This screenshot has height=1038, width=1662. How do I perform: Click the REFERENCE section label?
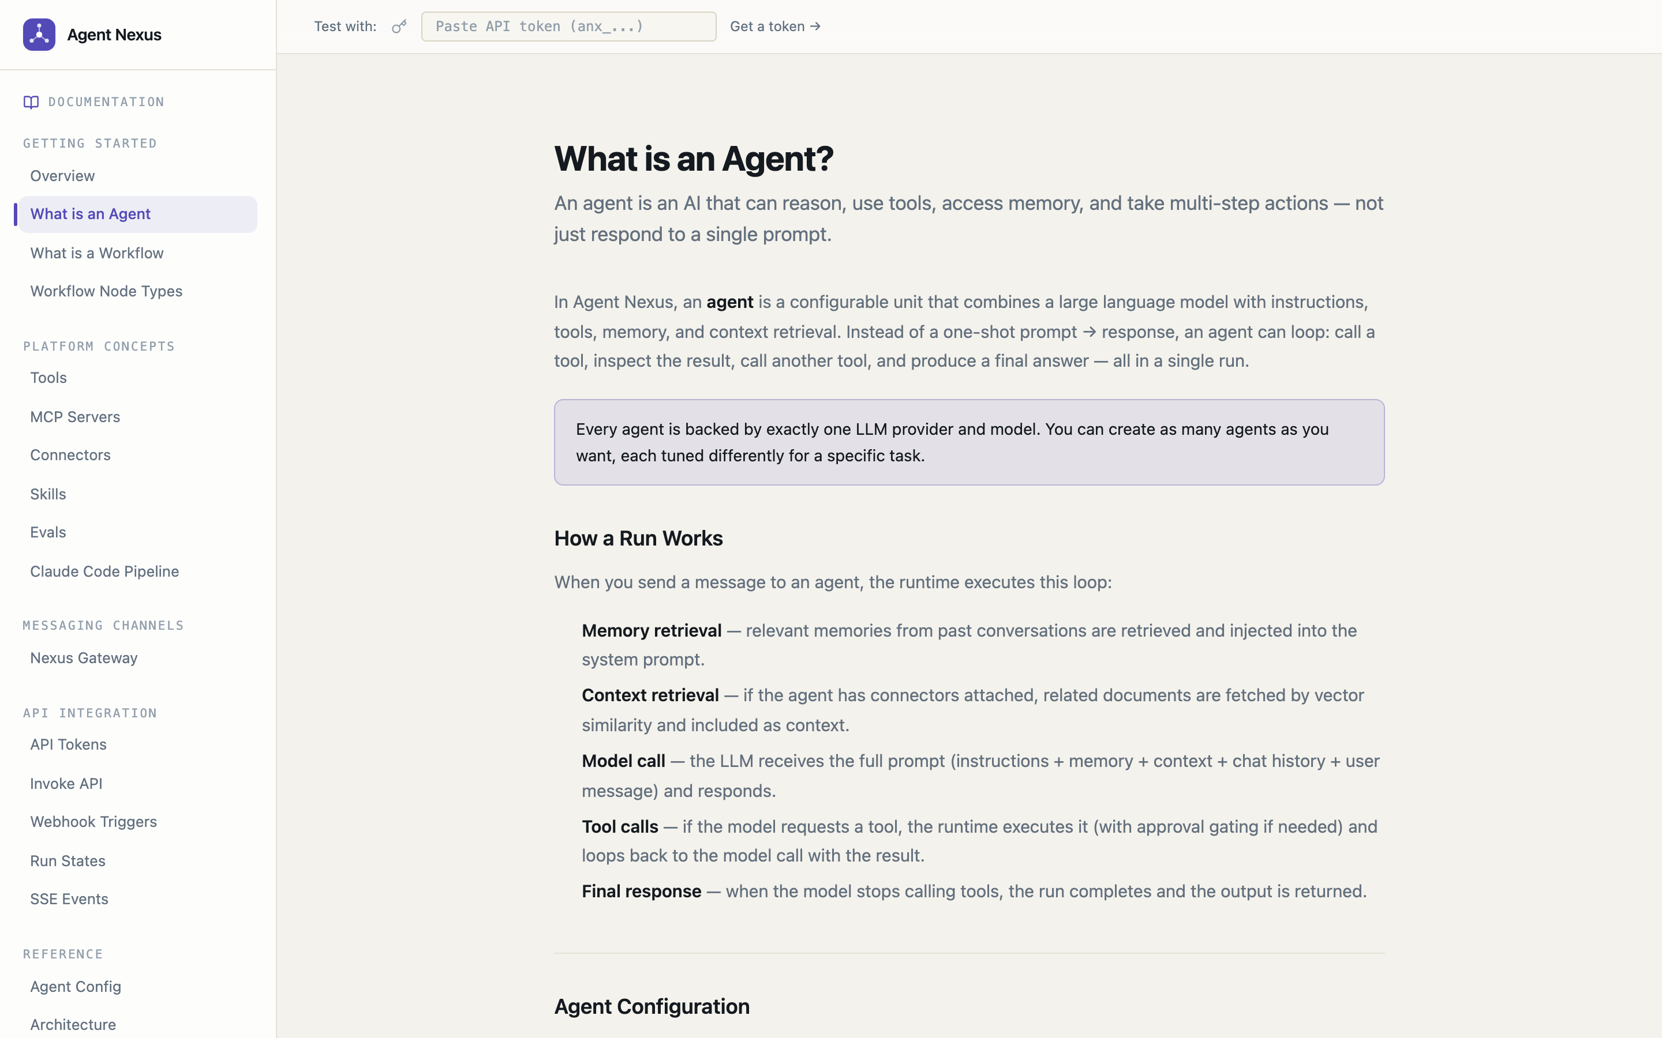click(62, 954)
